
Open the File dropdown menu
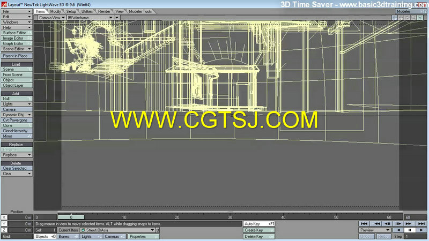pyautogui.click(x=17, y=11)
